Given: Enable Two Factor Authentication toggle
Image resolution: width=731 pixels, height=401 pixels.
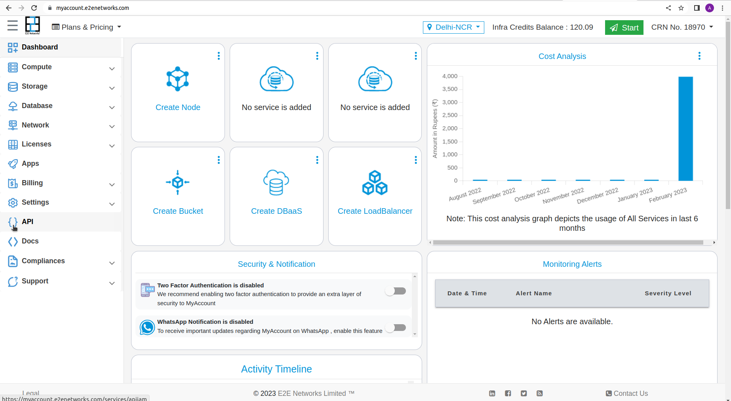Looking at the screenshot, I should click(396, 291).
